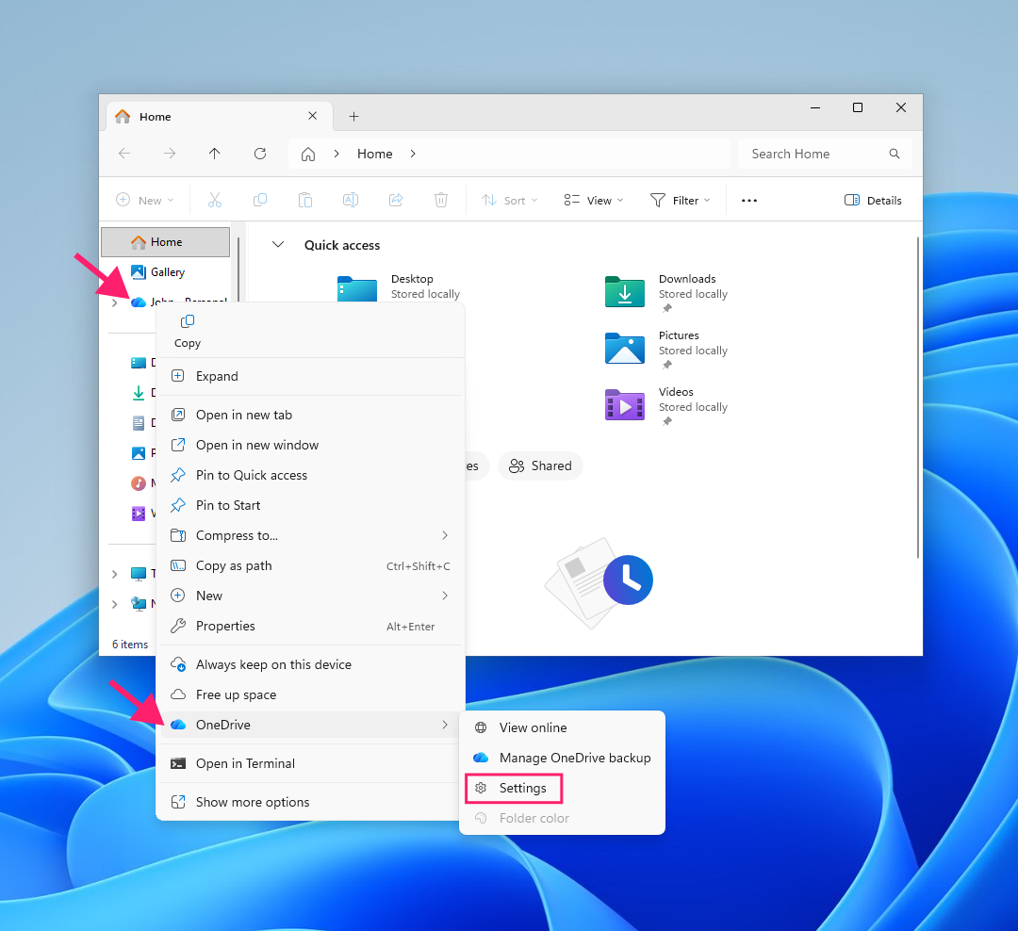Image resolution: width=1018 pixels, height=931 pixels.
Task: Open the Compress to submenu
Action: click(x=310, y=535)
